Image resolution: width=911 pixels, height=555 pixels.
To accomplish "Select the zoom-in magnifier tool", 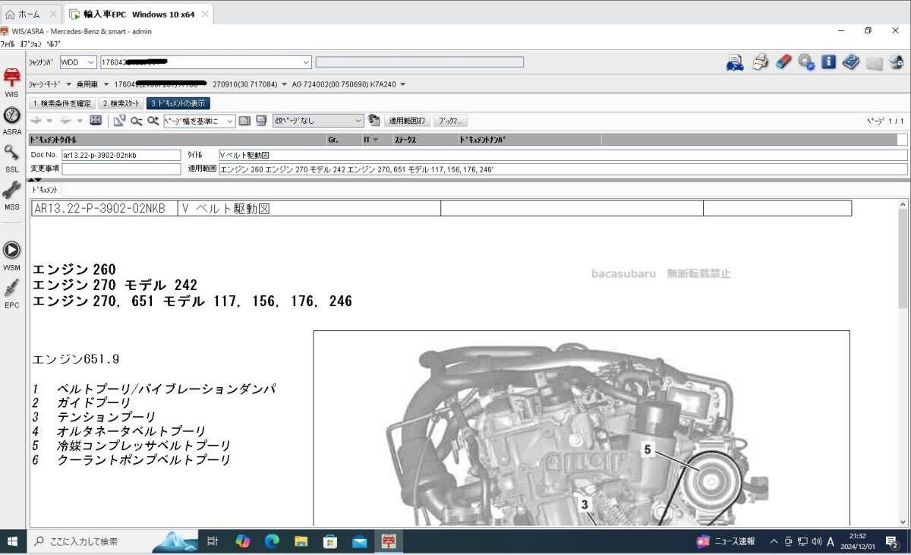I will coord(154,121).
